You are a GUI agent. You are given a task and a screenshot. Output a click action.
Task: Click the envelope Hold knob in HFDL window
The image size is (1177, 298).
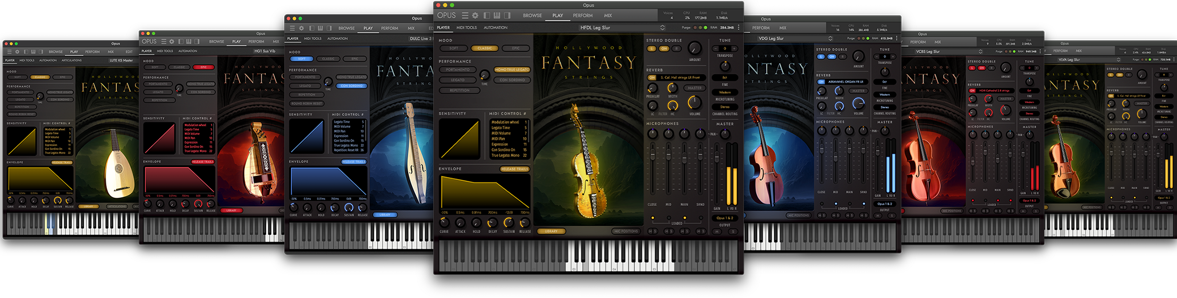coord(476,223)
